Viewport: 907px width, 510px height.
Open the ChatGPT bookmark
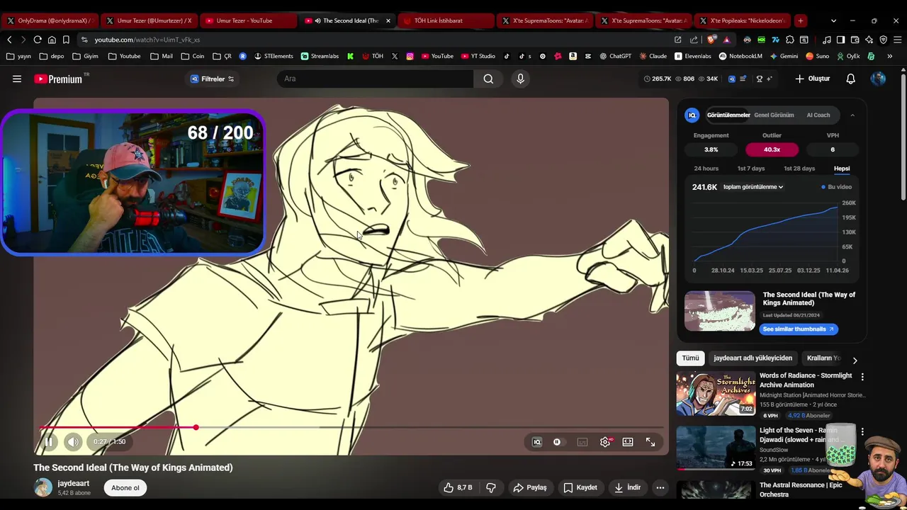point(615,56)
